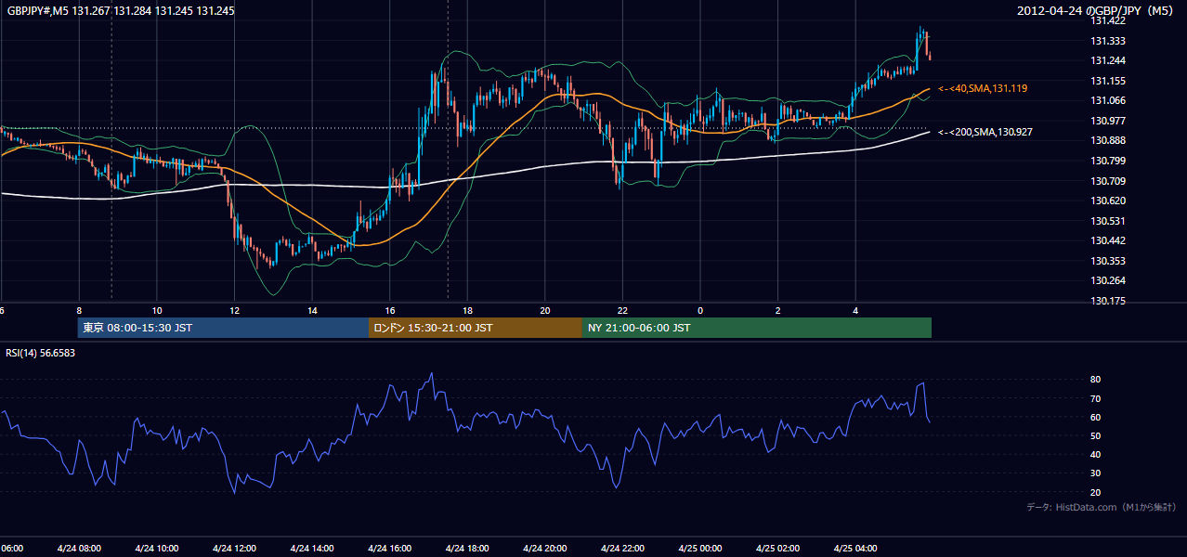Click the 4/24 08:00 time label
The image size is (1187, 557).
(79, 549)
